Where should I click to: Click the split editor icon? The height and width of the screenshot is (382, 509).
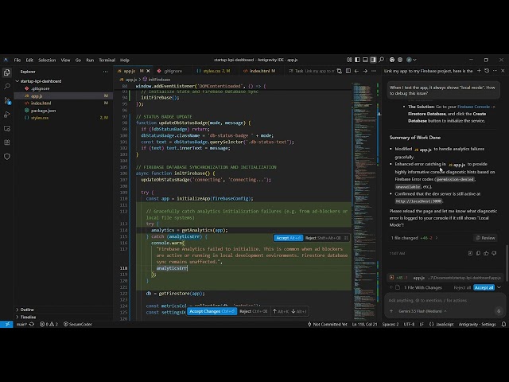(x=348, y=71)
